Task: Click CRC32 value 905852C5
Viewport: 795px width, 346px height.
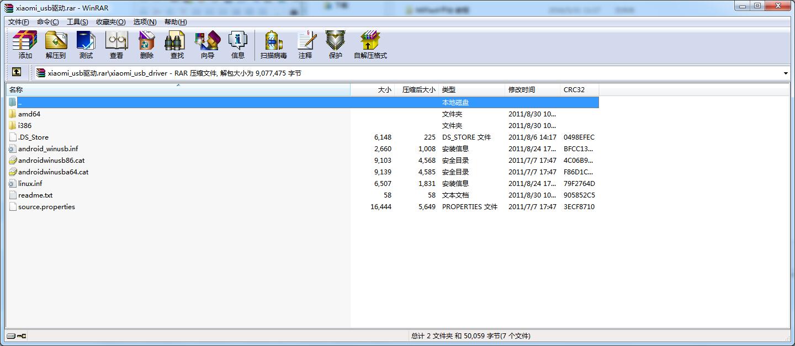Action: pos(579,195)
